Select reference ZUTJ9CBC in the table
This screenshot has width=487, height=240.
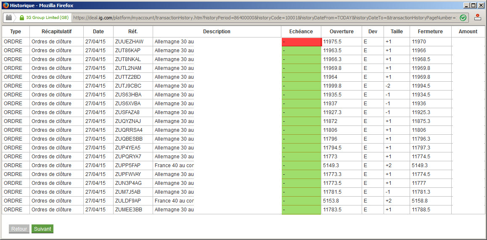pyautogui.click(x=128, y=86)
